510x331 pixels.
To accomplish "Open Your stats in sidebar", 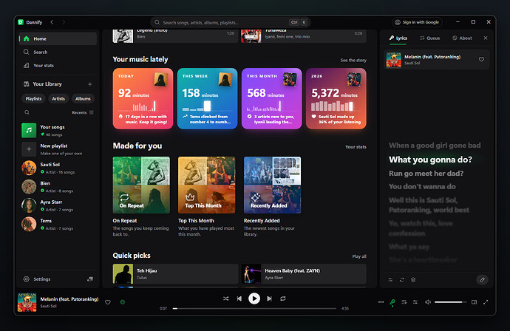I will tap(58, 65).
